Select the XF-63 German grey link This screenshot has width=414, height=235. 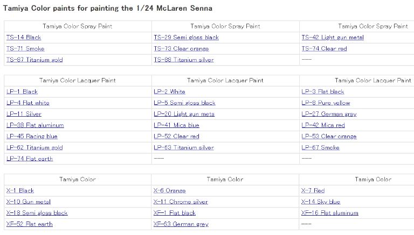tap(181, 224)
